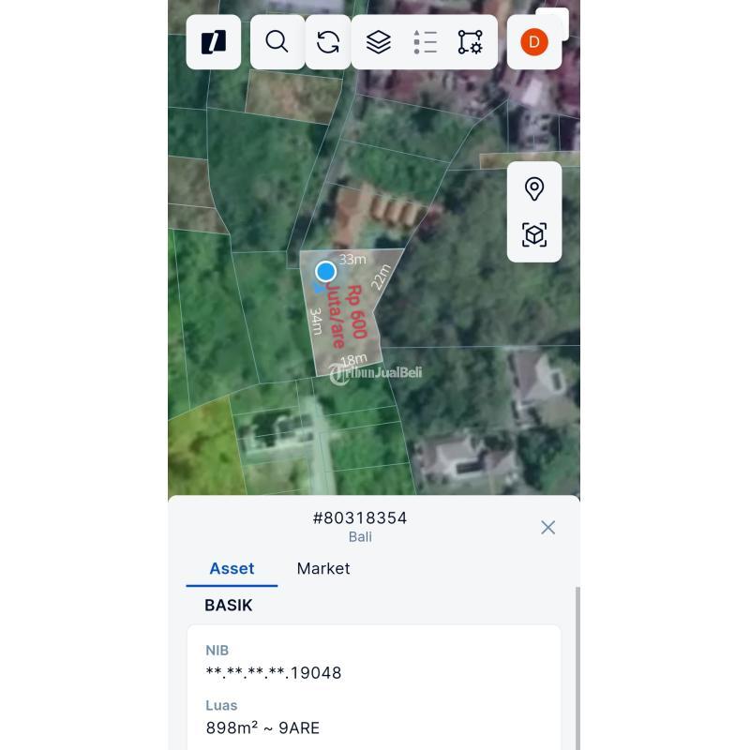750x750 pixels.
Task: Activate the 3D cube view icon
Action: pos(534,234)
